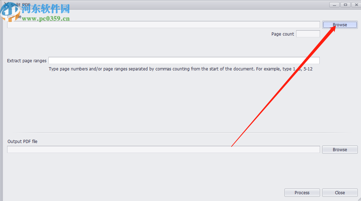Viewport: 361px width, 201px height.
Task: Maximize the Split PDF window
Action: pos(345,5)
